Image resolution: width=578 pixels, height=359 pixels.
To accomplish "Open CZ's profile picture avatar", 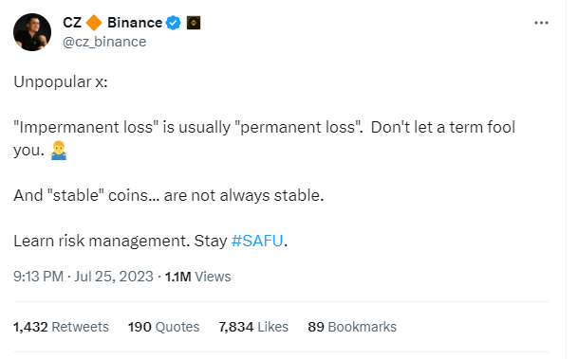I will click(32, 32).
